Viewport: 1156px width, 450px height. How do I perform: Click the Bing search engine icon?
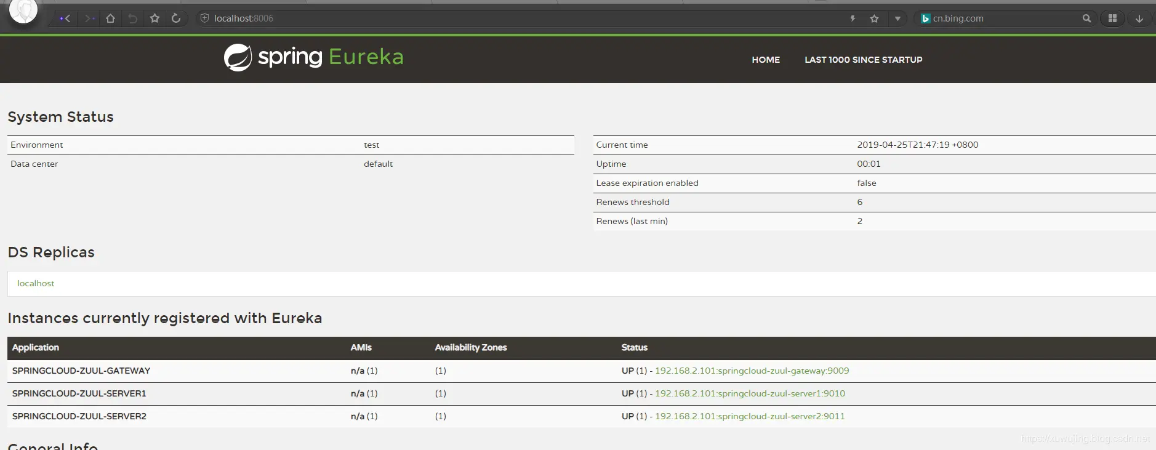[x=925, y=18]
